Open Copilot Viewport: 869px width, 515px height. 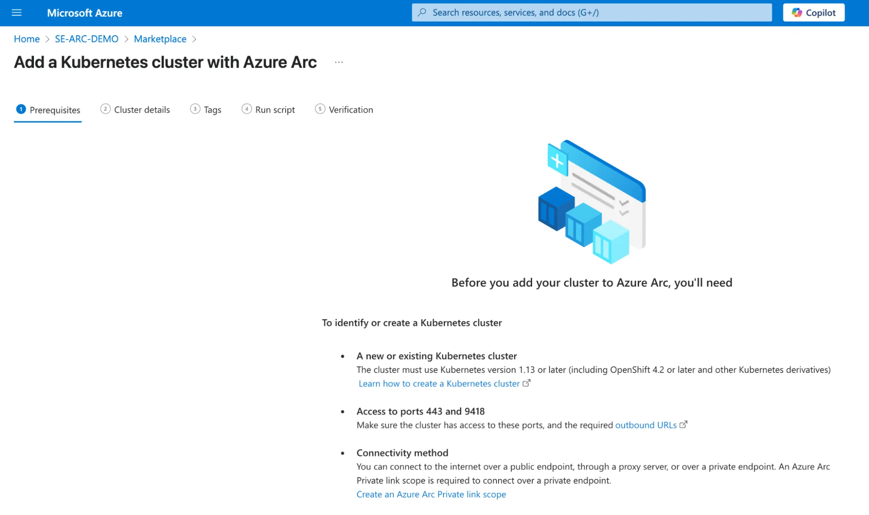[813, 13]
